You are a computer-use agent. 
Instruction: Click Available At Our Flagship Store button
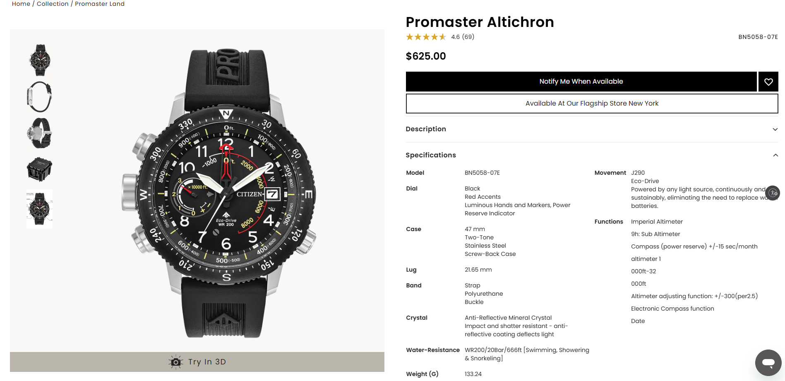[592, 104]
